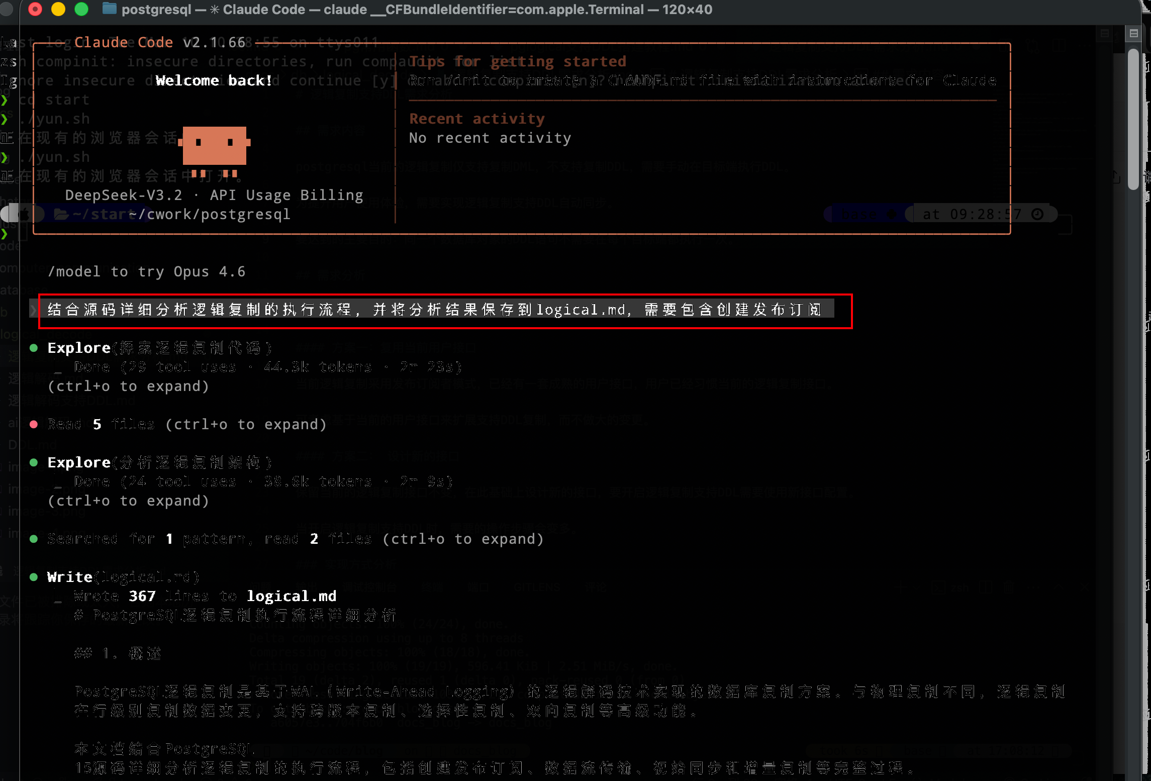Click the clock icon after 'at 09:28:57'

coord(1037,215)
